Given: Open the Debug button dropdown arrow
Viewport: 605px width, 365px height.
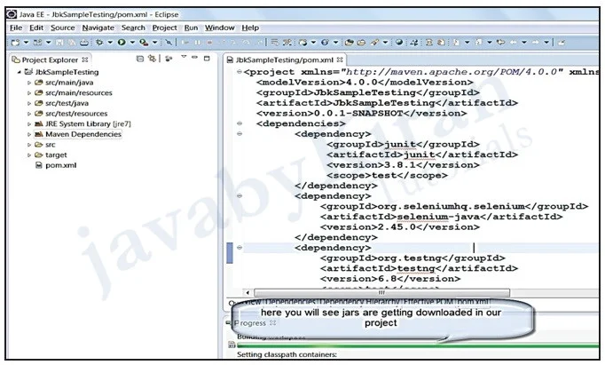Looking at the screenshot, I should point(110,43).
